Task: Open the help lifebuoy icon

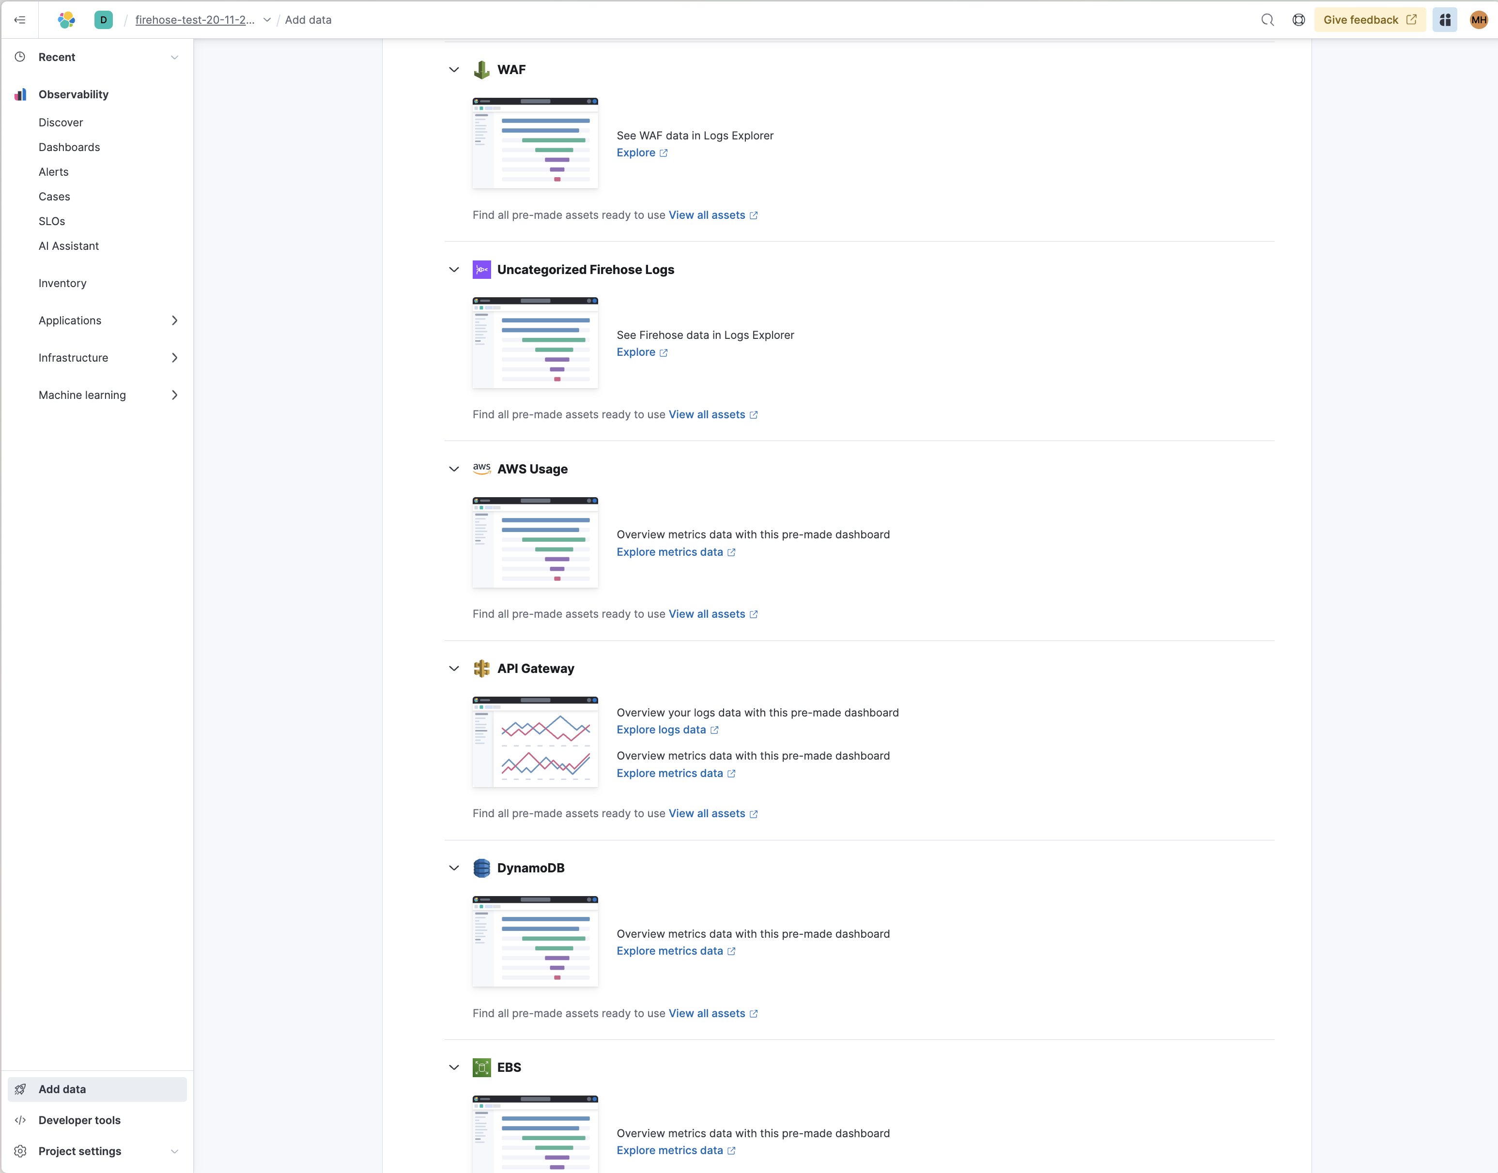Action: (1298, 20)
